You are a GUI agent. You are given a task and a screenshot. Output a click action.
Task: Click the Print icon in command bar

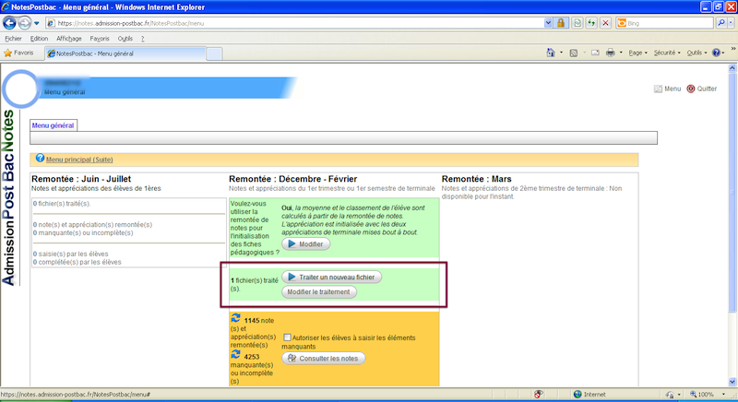[611, 53]
